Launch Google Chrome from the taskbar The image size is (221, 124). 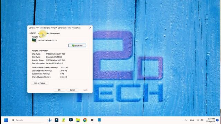[85, 120]
